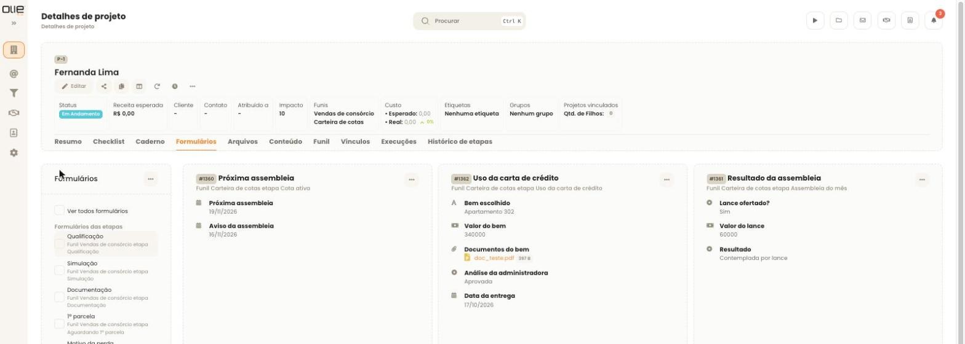
Task: Open the settings gear in the sidebar
Action: [x=14, y=152]
